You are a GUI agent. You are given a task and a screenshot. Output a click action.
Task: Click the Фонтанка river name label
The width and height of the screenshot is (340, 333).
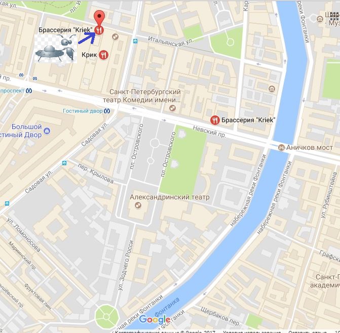coord(167,307)
